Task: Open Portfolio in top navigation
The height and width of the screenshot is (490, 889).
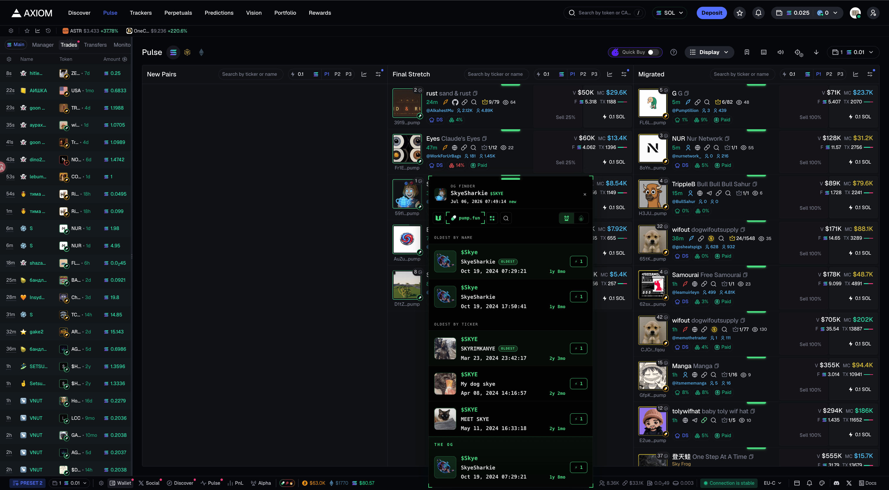Action: click(285, 13)
